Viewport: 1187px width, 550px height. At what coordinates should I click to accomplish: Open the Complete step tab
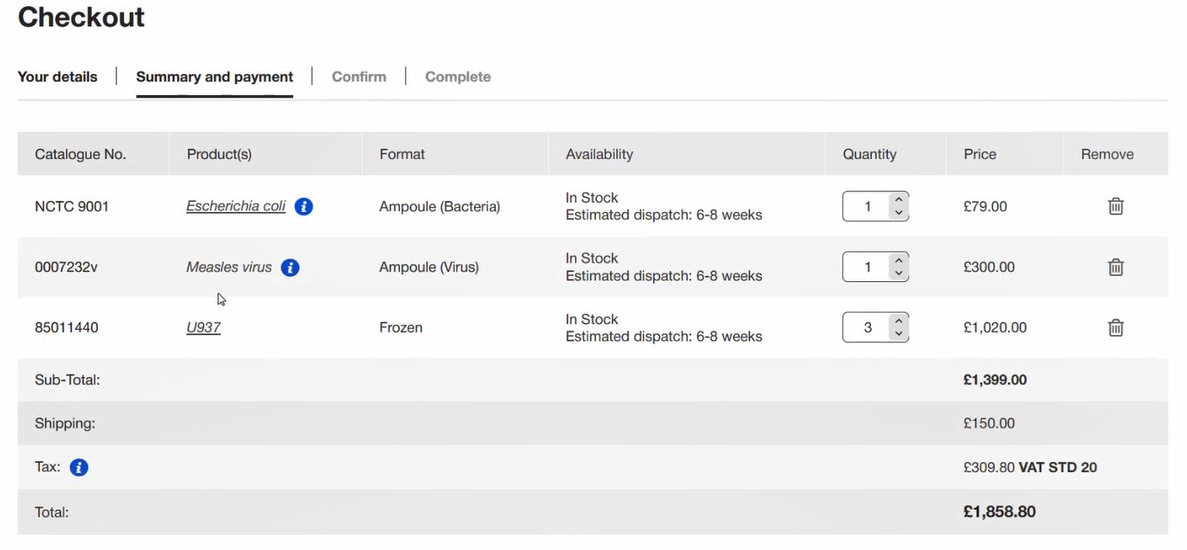pos(457,77)
